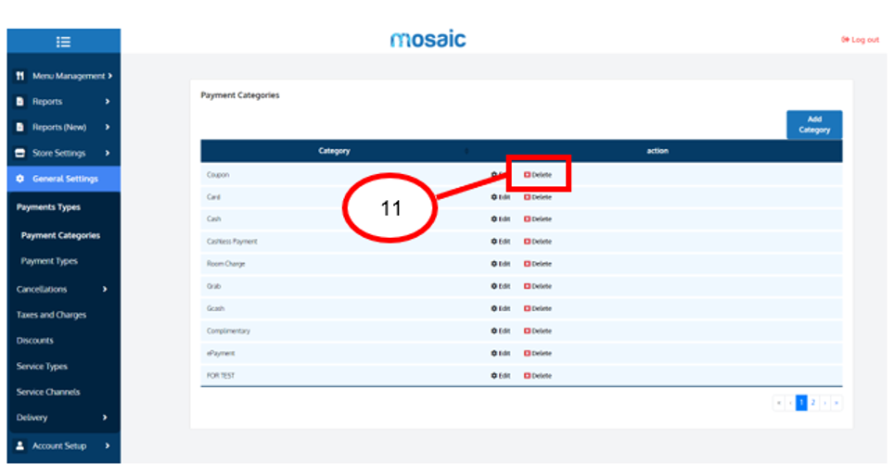Select Payment Categories submenu item

pos(60,235)
